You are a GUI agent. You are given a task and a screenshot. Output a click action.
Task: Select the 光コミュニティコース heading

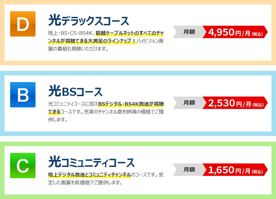pos(92,162)
